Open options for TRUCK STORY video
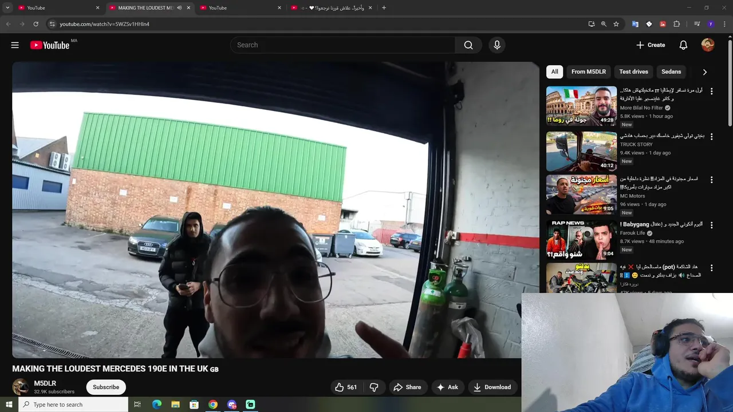This screenshot has width=733, height=412. pos(712,137)
